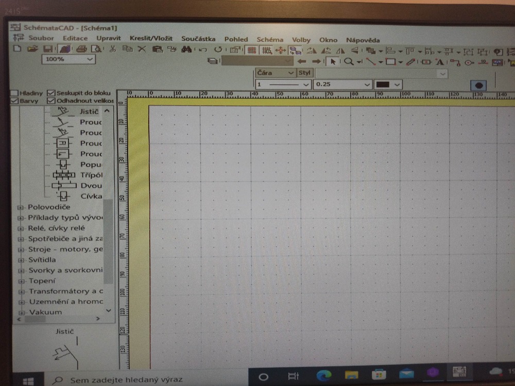The width and height of the screenshot is (515, 386).
Task: Expand the Topení category
Action: (21, 282)
